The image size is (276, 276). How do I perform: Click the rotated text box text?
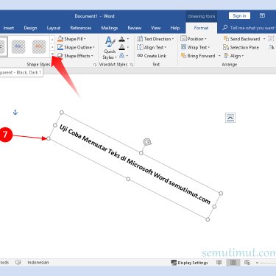[x=135, y=164]
